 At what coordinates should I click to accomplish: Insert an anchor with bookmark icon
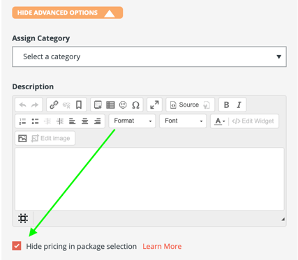(79, 105)
